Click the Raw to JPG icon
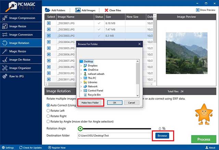The height and width of the screenshot is (150, 219). [4, 76]
